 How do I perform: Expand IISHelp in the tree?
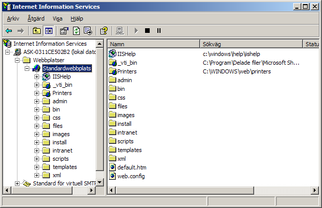[x=37, y=77]
